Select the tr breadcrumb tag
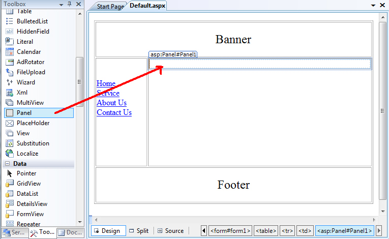Viewport: 389px width, 239px height. (287, 231)
